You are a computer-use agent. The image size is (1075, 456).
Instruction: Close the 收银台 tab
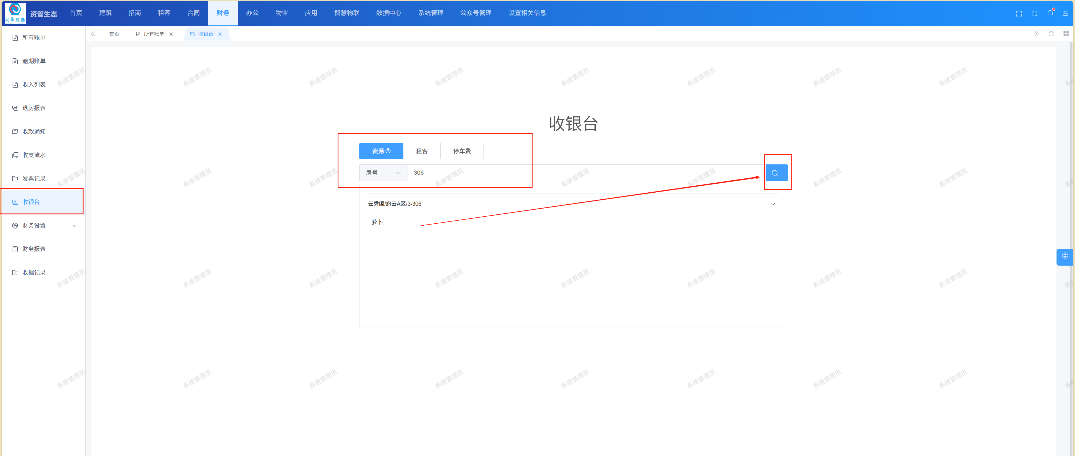220,34
